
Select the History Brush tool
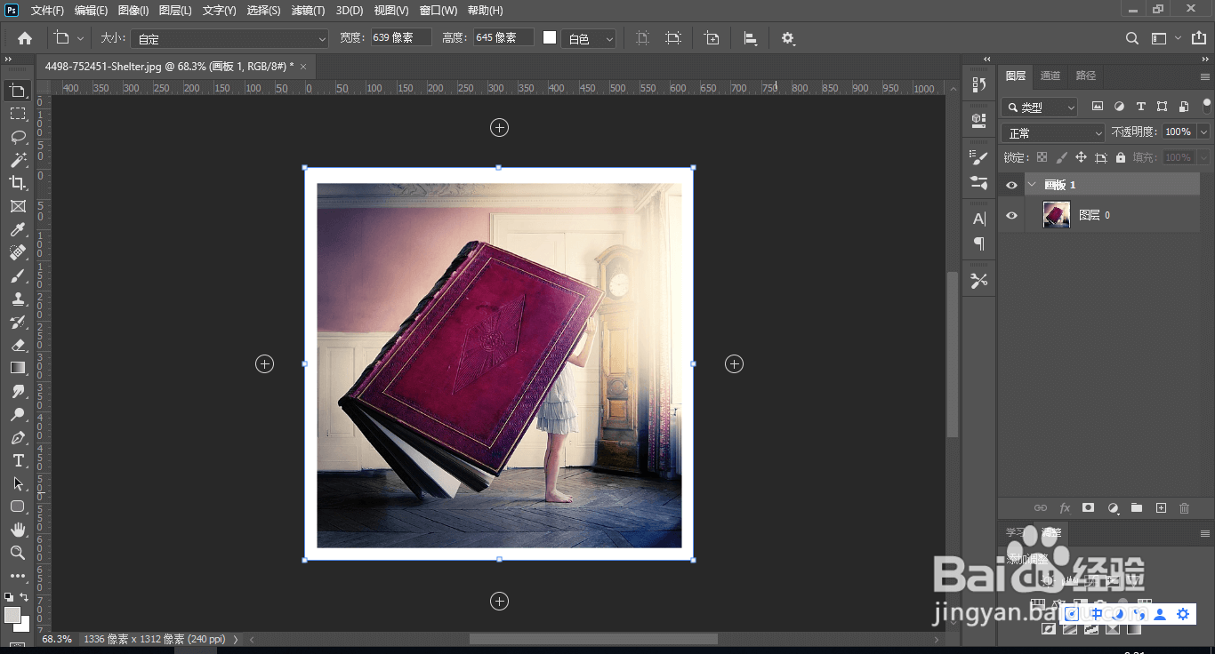pyautogui.click(x=18, y=322)
